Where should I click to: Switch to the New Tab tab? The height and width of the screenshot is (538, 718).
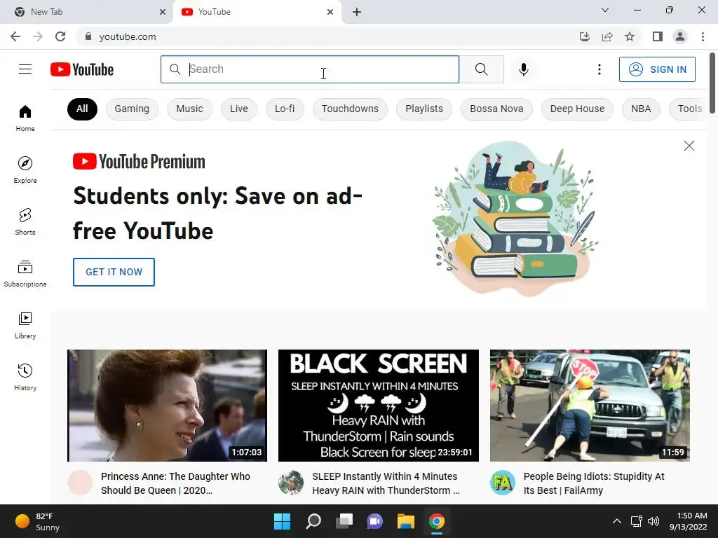click(x=86, y=12)
